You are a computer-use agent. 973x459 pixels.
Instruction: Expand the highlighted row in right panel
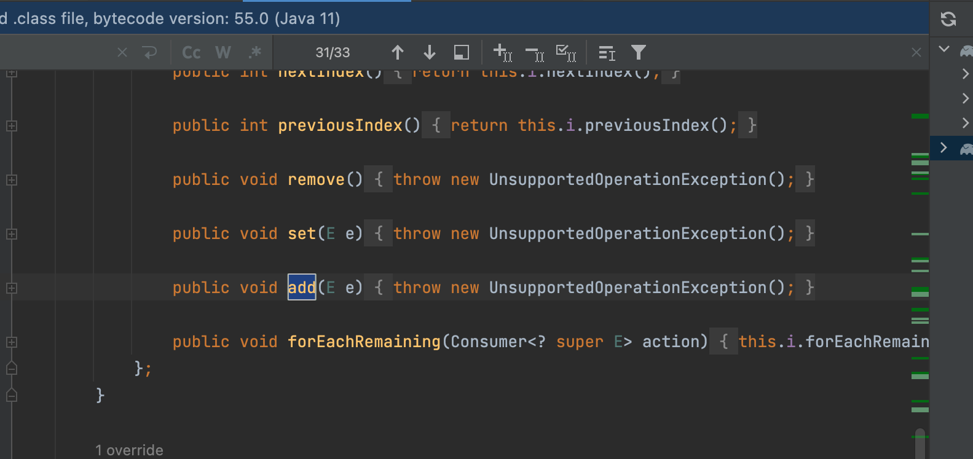coord(943,147)
